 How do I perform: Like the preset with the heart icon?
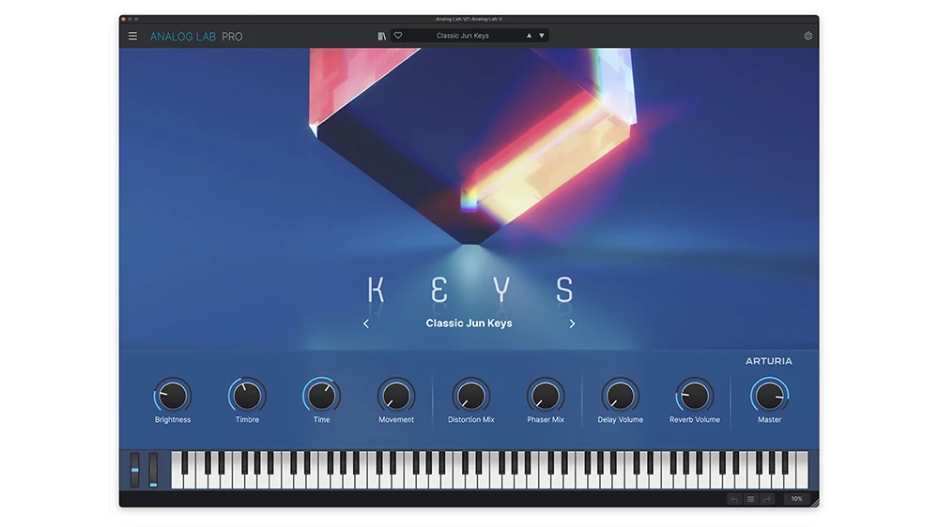pos(398,36)
